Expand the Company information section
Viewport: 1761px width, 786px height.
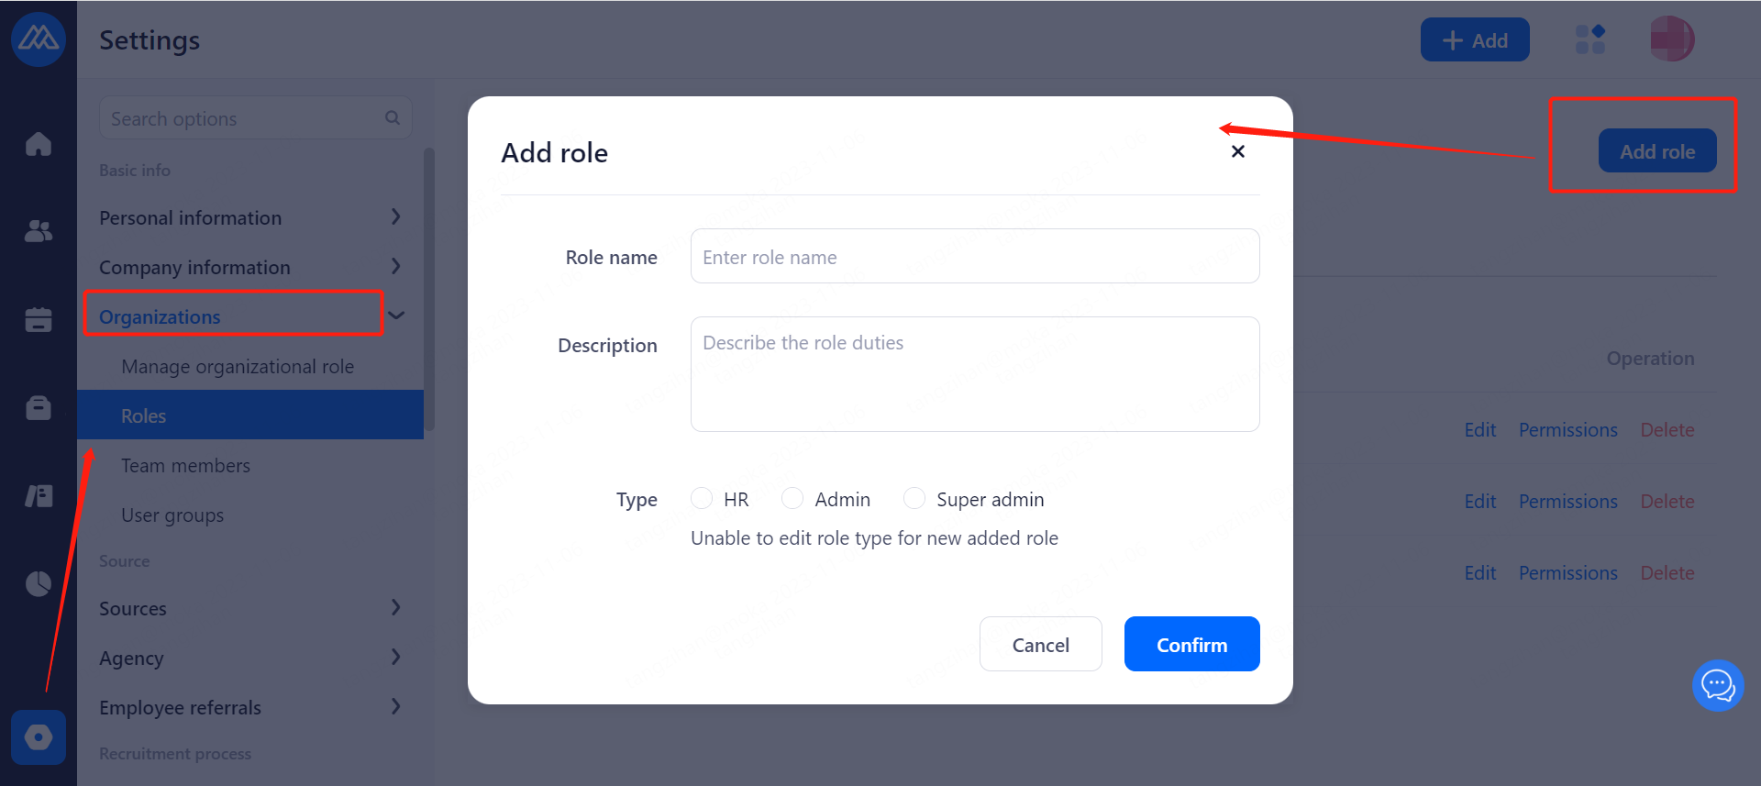click(x=395, y=267)
